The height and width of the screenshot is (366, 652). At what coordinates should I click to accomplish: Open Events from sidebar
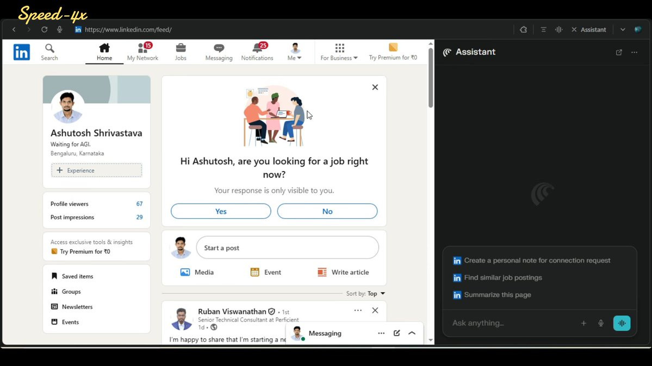click(65, 322)
